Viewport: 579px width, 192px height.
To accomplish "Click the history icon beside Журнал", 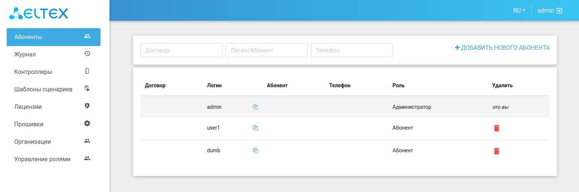I will click(87, 53).
